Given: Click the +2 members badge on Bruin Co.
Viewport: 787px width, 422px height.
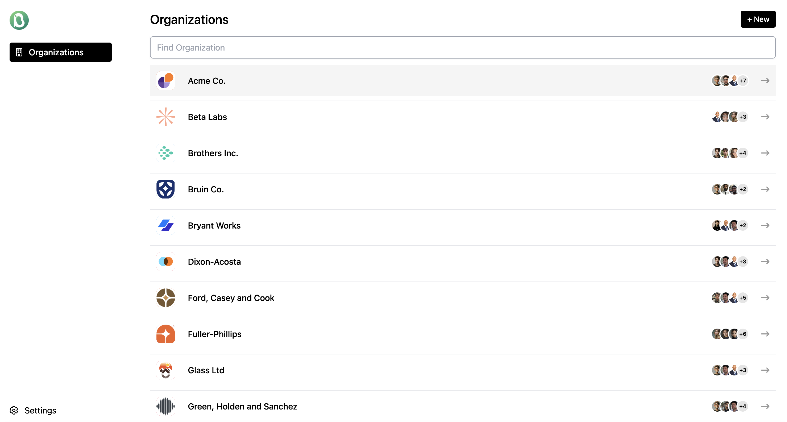Looking at the screenshot, I should coord(743,189).
